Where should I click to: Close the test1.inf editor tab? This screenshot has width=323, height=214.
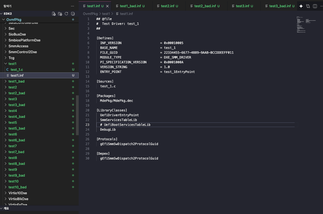tap(107, 6)
